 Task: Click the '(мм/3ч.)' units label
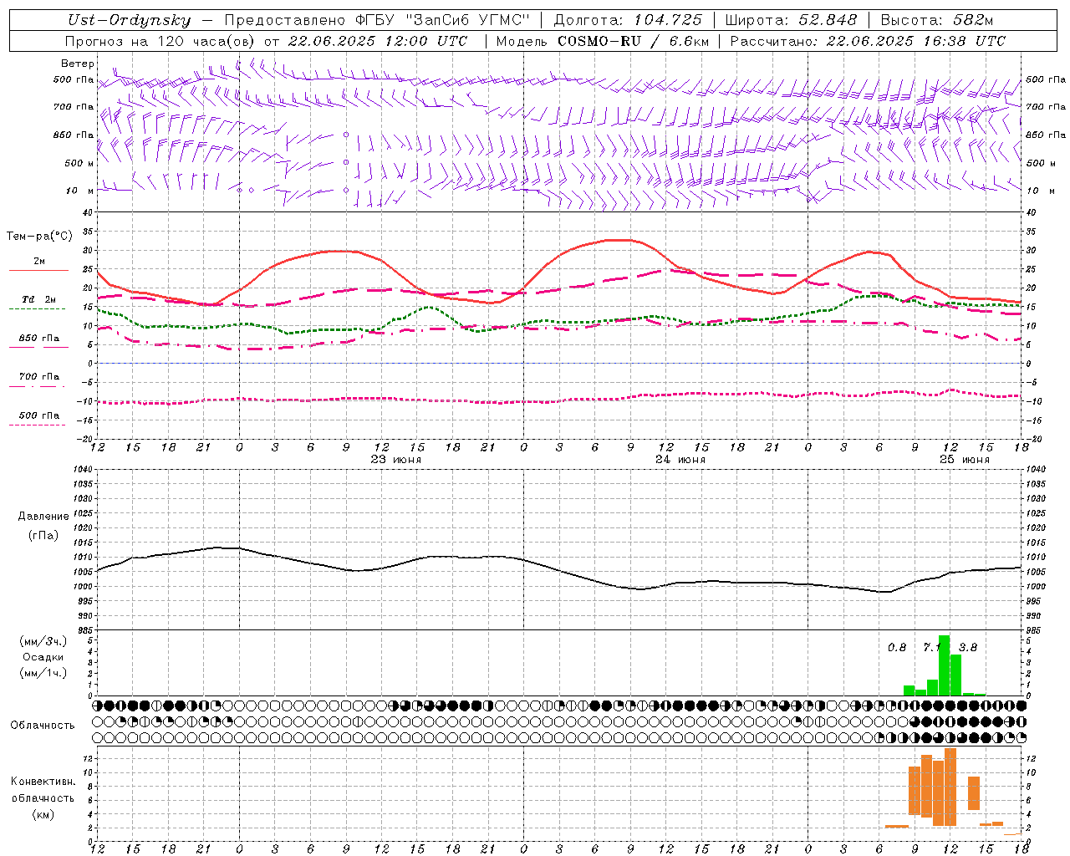point(43,641)
